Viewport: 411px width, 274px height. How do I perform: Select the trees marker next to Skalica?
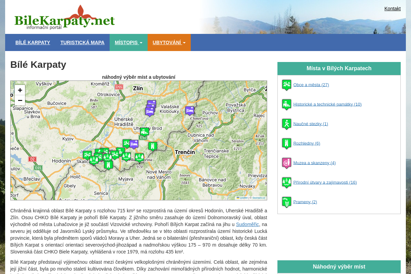(x=94, y=160)
